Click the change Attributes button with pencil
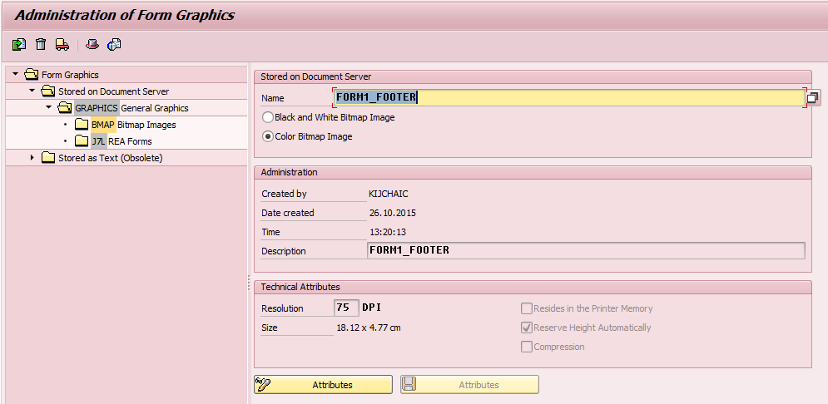Image resolution: width=828 pixels, height=404 pixels. point(323,385)
